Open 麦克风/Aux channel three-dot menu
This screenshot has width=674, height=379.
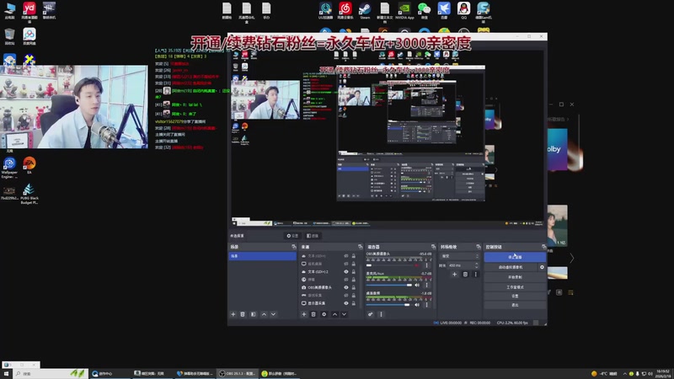(427, 285)
